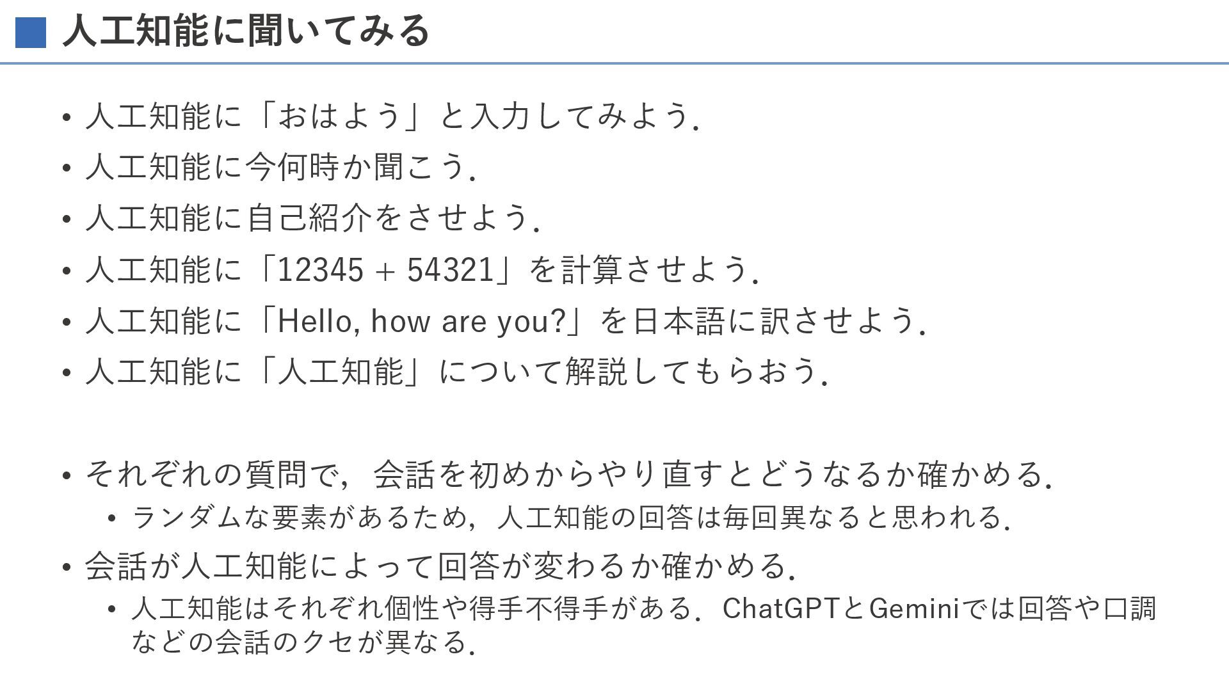Click the quoted 「人工知能」 in the sixth bullet

(x=341, y=372)
